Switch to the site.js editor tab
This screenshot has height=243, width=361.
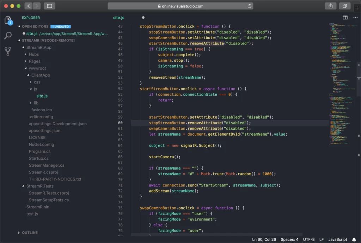[x=119, y=17]
